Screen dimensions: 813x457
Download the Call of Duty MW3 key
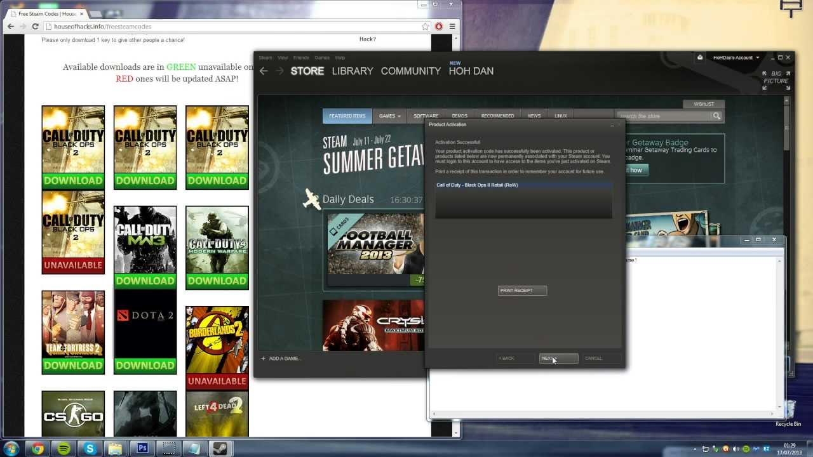[x=145, y=281]
